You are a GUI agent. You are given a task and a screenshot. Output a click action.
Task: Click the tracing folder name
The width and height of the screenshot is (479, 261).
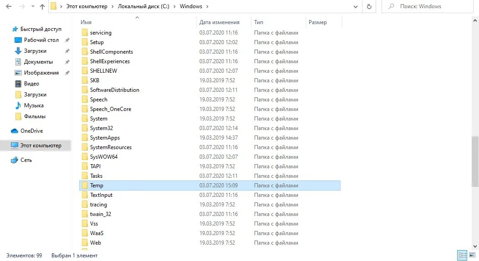(98, 205)
